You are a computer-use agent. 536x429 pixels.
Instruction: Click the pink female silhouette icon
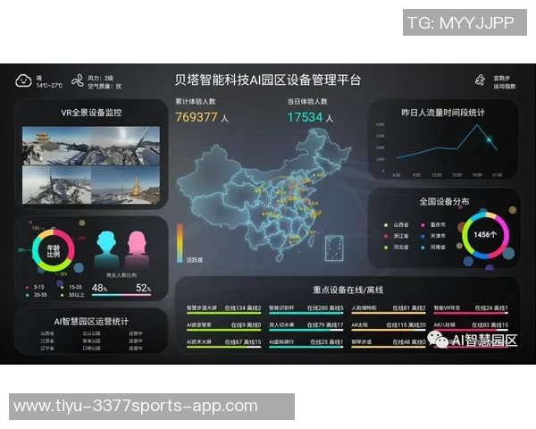137,250
